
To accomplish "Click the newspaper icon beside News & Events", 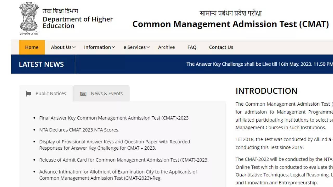I will pyautogui.click(x=83, y=94).
